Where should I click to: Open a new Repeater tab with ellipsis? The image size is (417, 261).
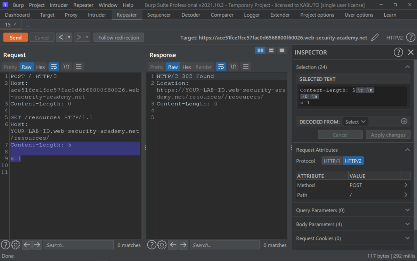coord(28,25)
